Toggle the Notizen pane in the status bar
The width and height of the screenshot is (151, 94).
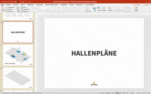[x=102, y=93]
